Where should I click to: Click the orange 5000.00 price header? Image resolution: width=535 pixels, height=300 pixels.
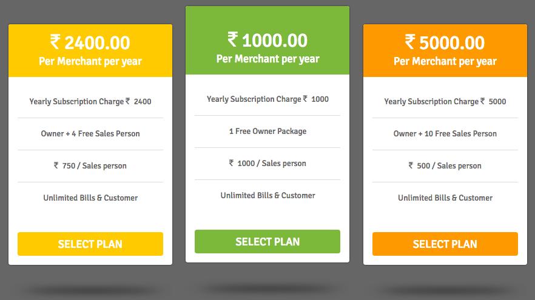coord(445,50)
